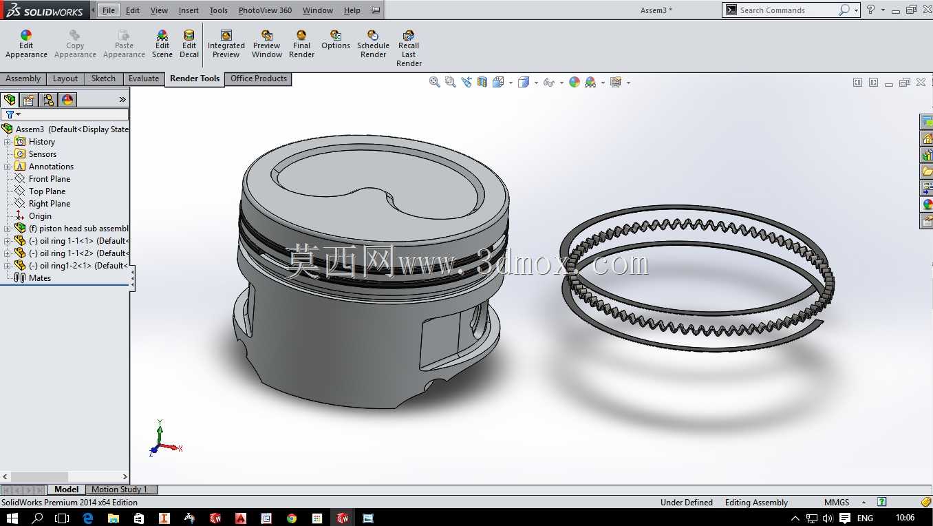
Task: Open the Tools menu
Action: click(x=218, y=10)
